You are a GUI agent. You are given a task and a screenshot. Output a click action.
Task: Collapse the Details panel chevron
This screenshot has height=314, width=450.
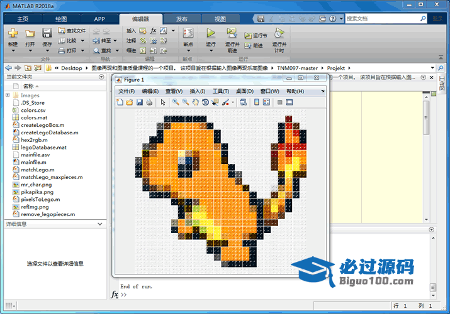point(100,224)
